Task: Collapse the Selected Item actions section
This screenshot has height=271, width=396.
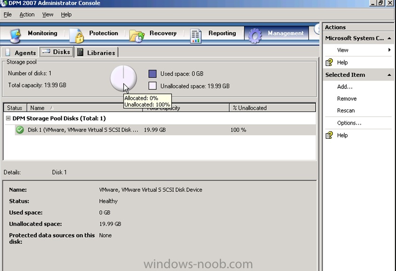Action: [x=389, y=75]
